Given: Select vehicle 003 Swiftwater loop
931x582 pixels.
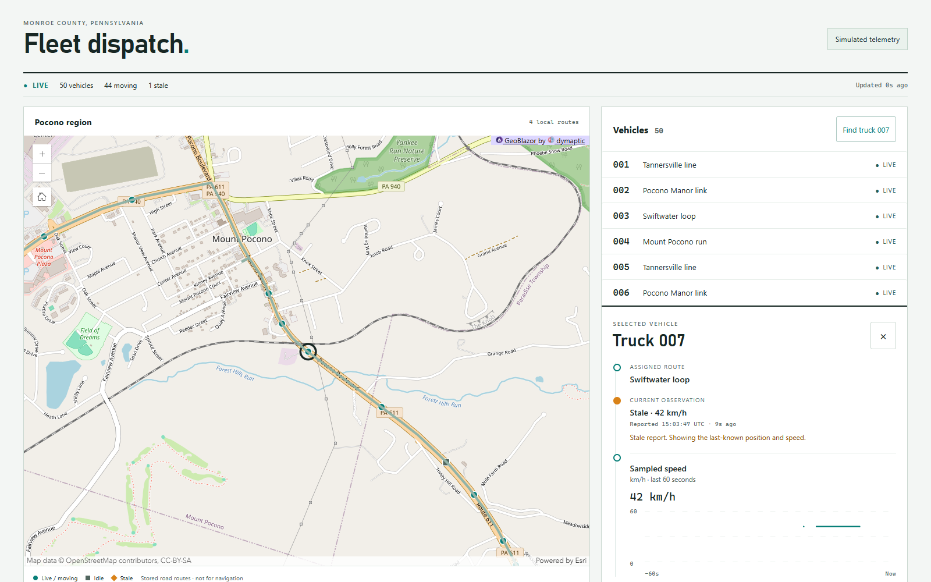Looking at the screenshot, I should click(754, 216).
